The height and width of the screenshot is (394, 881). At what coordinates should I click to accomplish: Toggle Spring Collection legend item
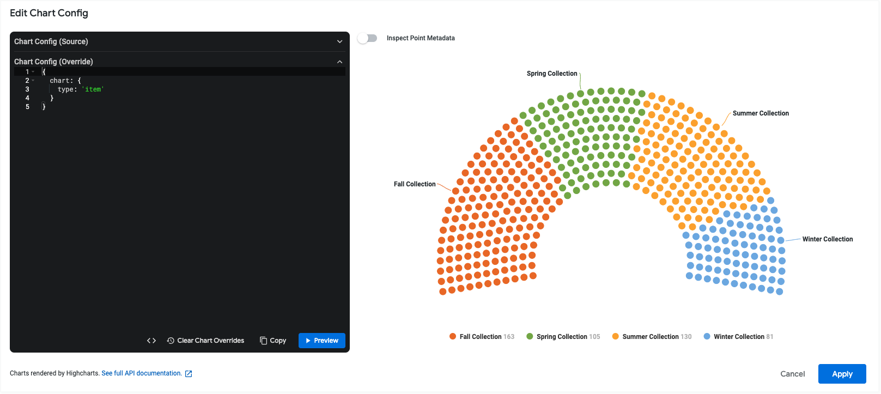563,337
